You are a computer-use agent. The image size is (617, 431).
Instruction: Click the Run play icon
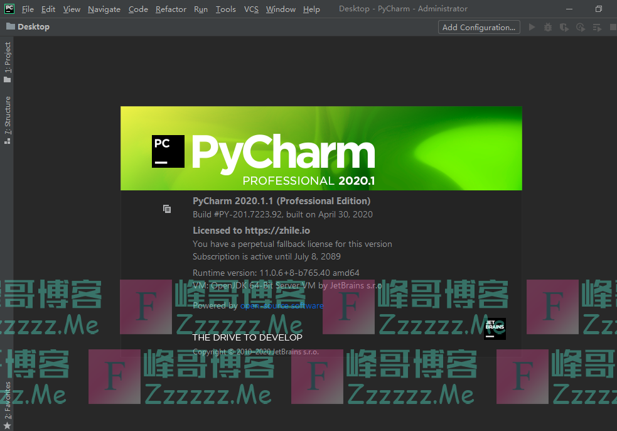coord(532,27)
